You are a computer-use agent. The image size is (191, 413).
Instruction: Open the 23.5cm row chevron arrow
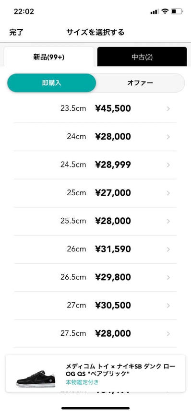pyautogui.click(x=168, y=108)
